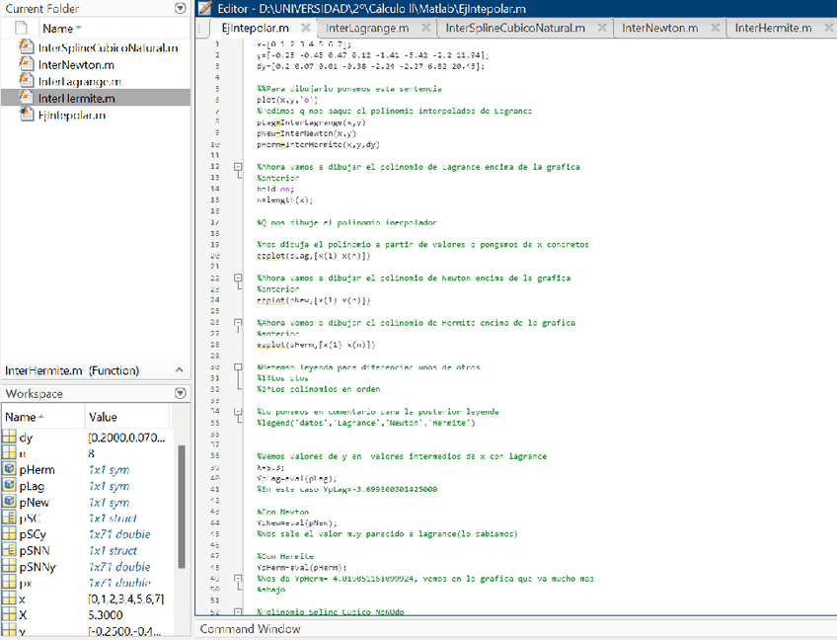Switch to the InterNewton.m editor tab
Screen dimensions: 837x640
[x=662, y=28]
